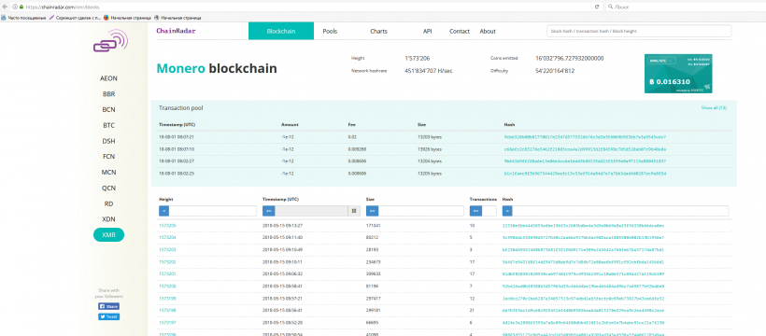The image size is (766, 336).
Task: Click the Show all (13) link
Action: 714,107
